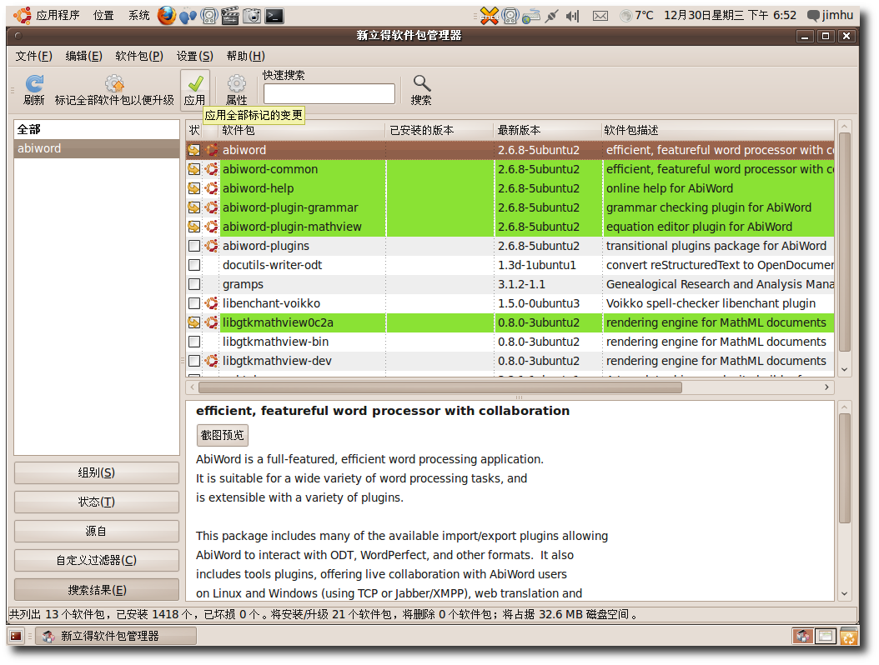Click the 标记全部软件包以便升级 (Mark All Upgrades) icon
Viewport: 879px width, 665px height.
(x=114, y=84)
